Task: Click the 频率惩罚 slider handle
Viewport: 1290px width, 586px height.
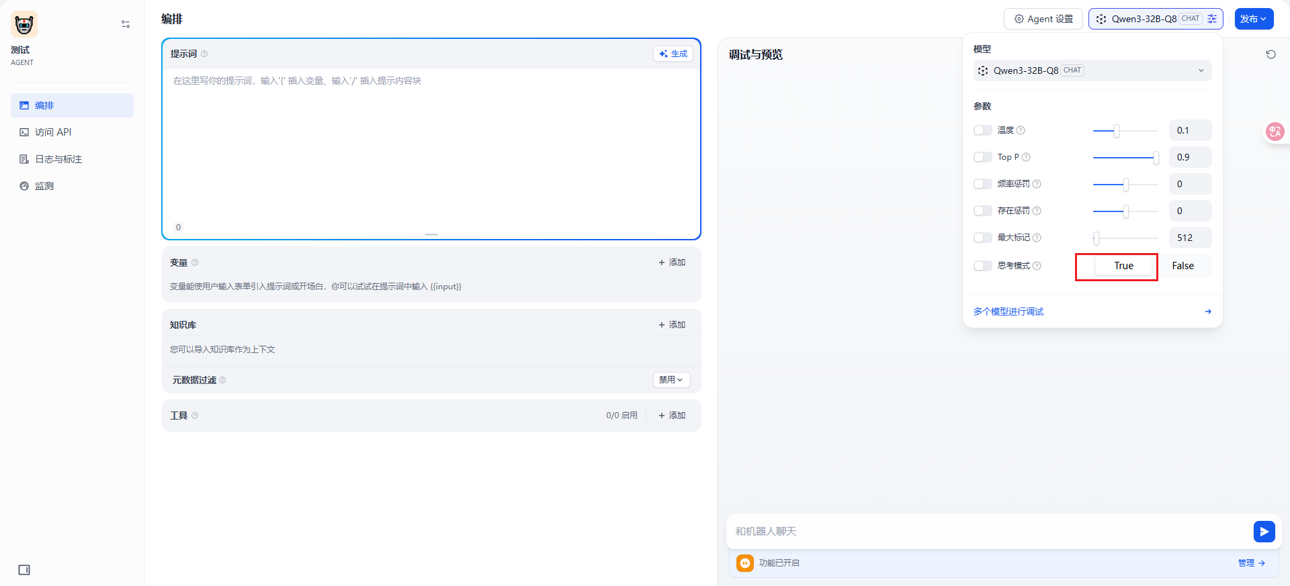Action: click(1126, 184)
